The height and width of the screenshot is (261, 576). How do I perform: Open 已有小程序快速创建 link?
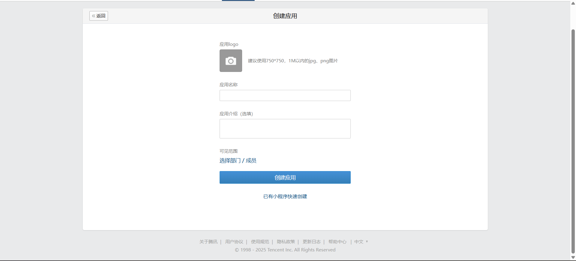coord(285,197)
